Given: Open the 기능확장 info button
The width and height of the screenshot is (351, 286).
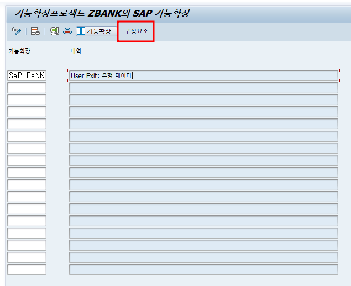Looking at the screenshot, I should 96,31.
